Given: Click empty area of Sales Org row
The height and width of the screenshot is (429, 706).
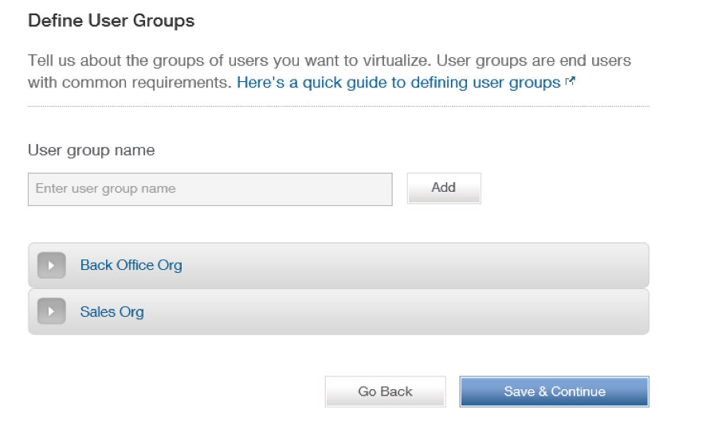Looking at the screenshot, I should pyautogui.click(x=396, y=312).
